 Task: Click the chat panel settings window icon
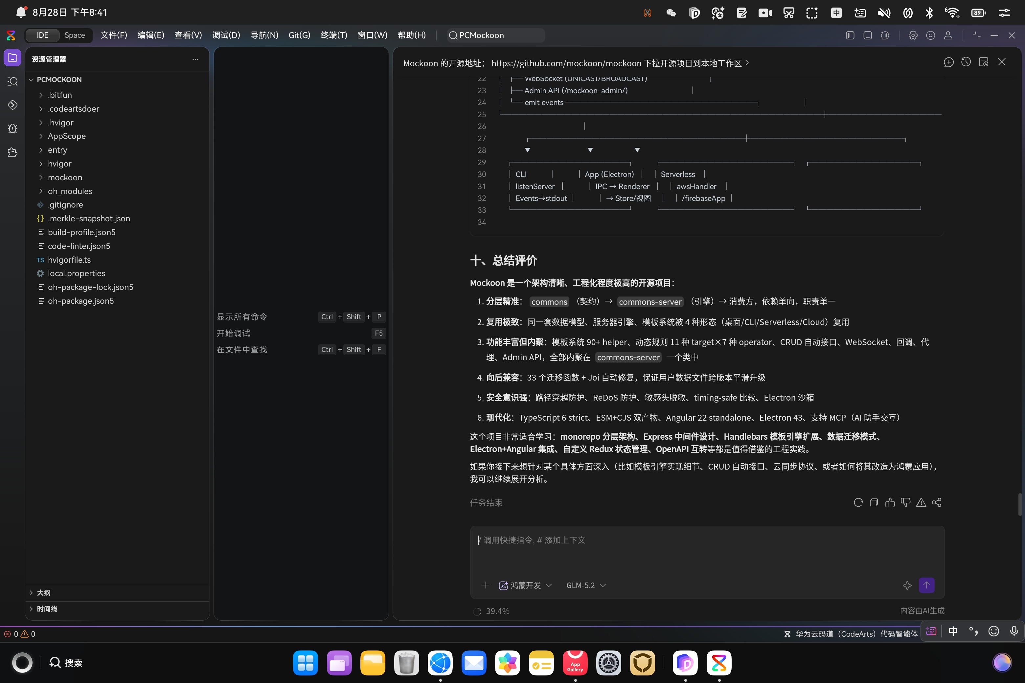point(984,62)
